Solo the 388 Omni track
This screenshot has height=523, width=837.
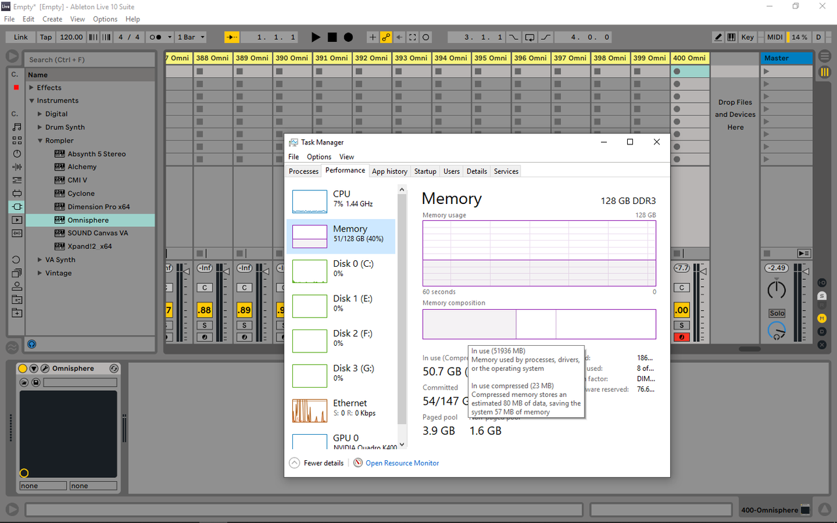(205, 326)
